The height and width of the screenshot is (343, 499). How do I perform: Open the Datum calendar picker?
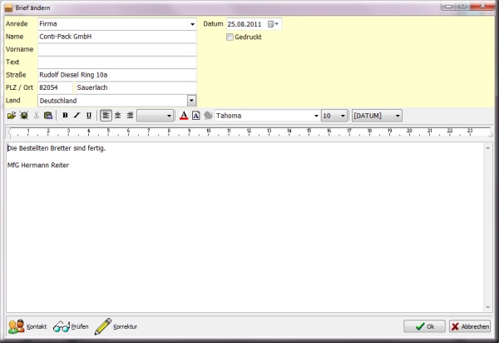pyautogui.click(x=273, y=24)
